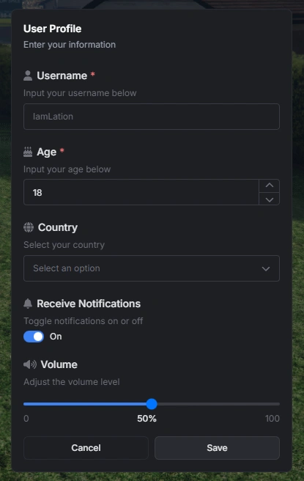Click the volume slider track near 100
Image resolution: width=304 pixels, height=481 pixels.
click(x=273, y=404)
